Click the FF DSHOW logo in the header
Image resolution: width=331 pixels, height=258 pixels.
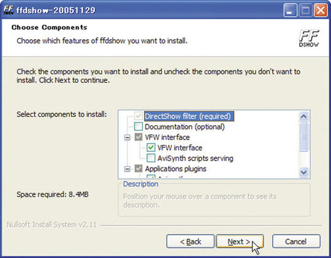click(309, 38)
